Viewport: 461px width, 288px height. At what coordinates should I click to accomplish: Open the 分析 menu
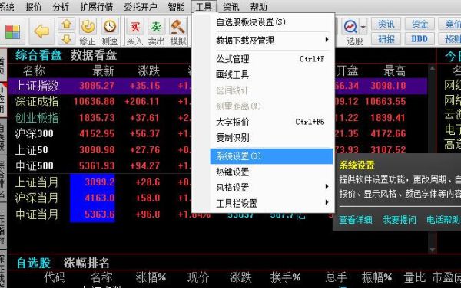[61, 6]
